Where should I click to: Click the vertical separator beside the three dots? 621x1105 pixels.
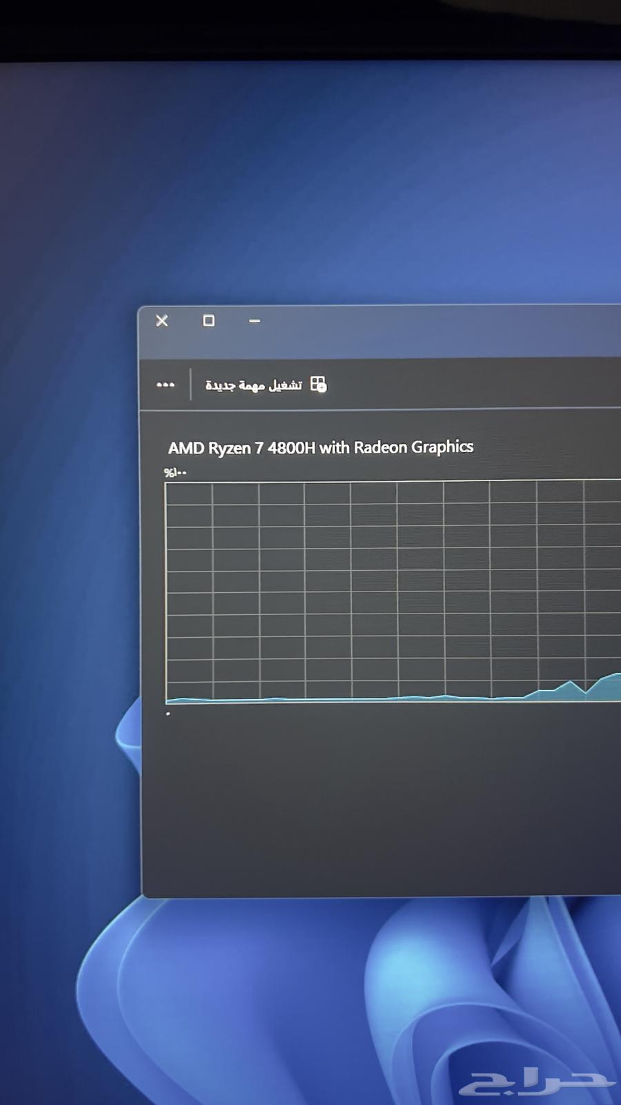[x=190, y=385]
